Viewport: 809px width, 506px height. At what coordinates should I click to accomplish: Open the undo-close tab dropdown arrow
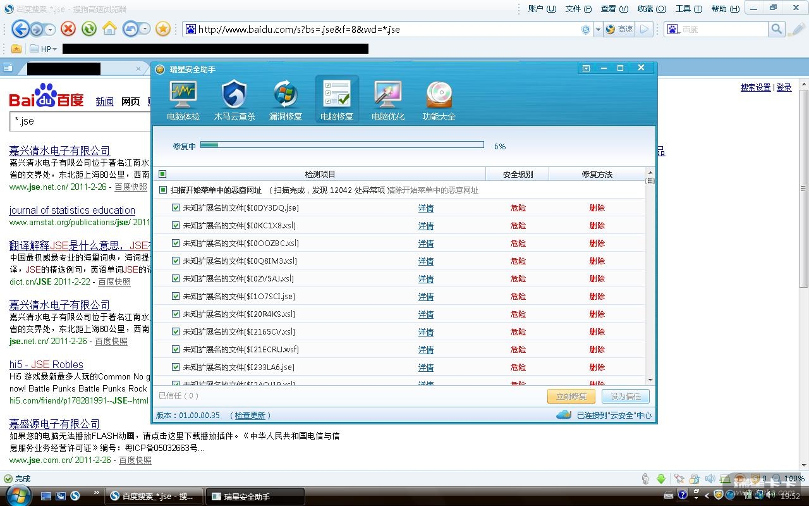(145, 29)
